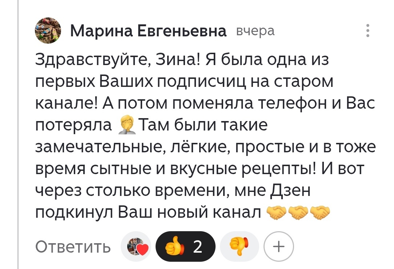
Task: Click the 'вчера' timestamp
Action: click(256, 31)
